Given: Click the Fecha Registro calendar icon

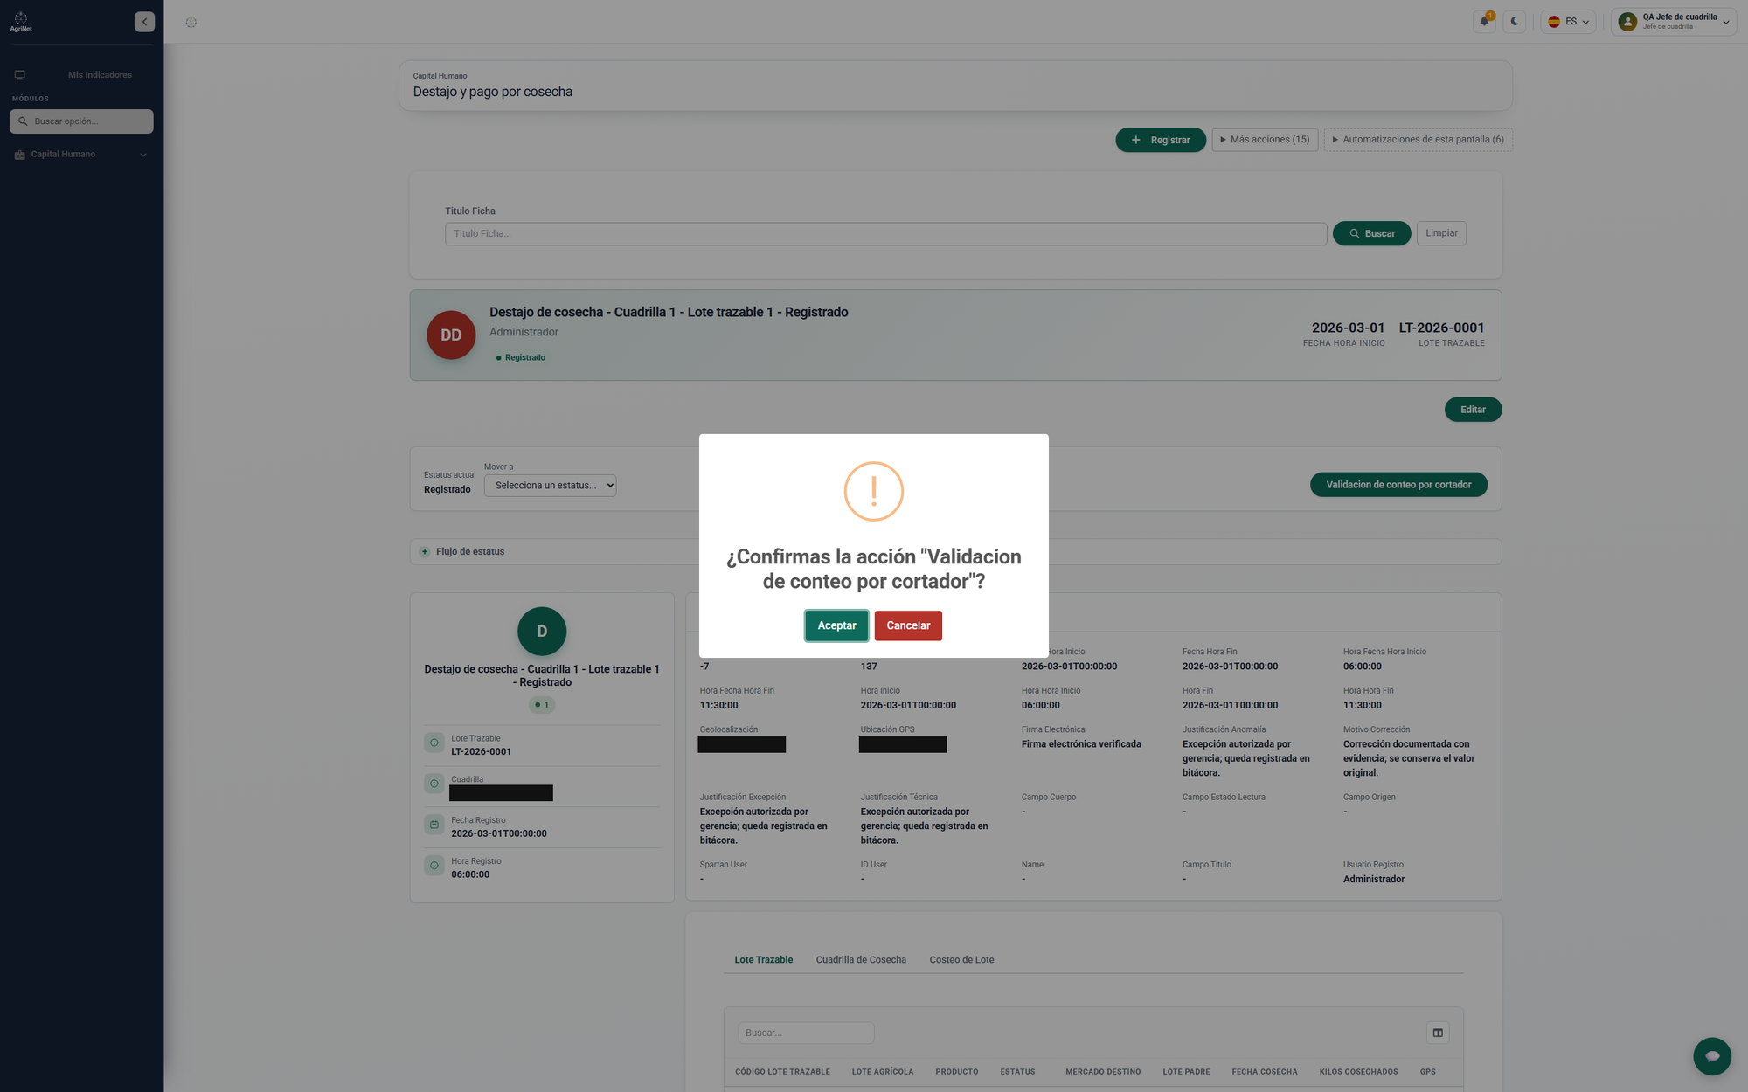Looking at the screenshot, I should coord(434,825).
